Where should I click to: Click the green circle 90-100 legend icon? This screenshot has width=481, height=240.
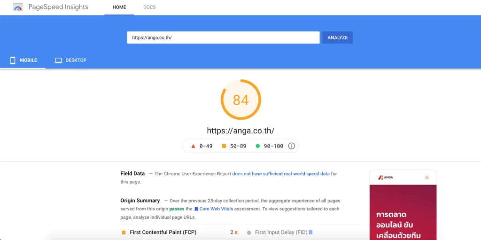click(258, 146)
